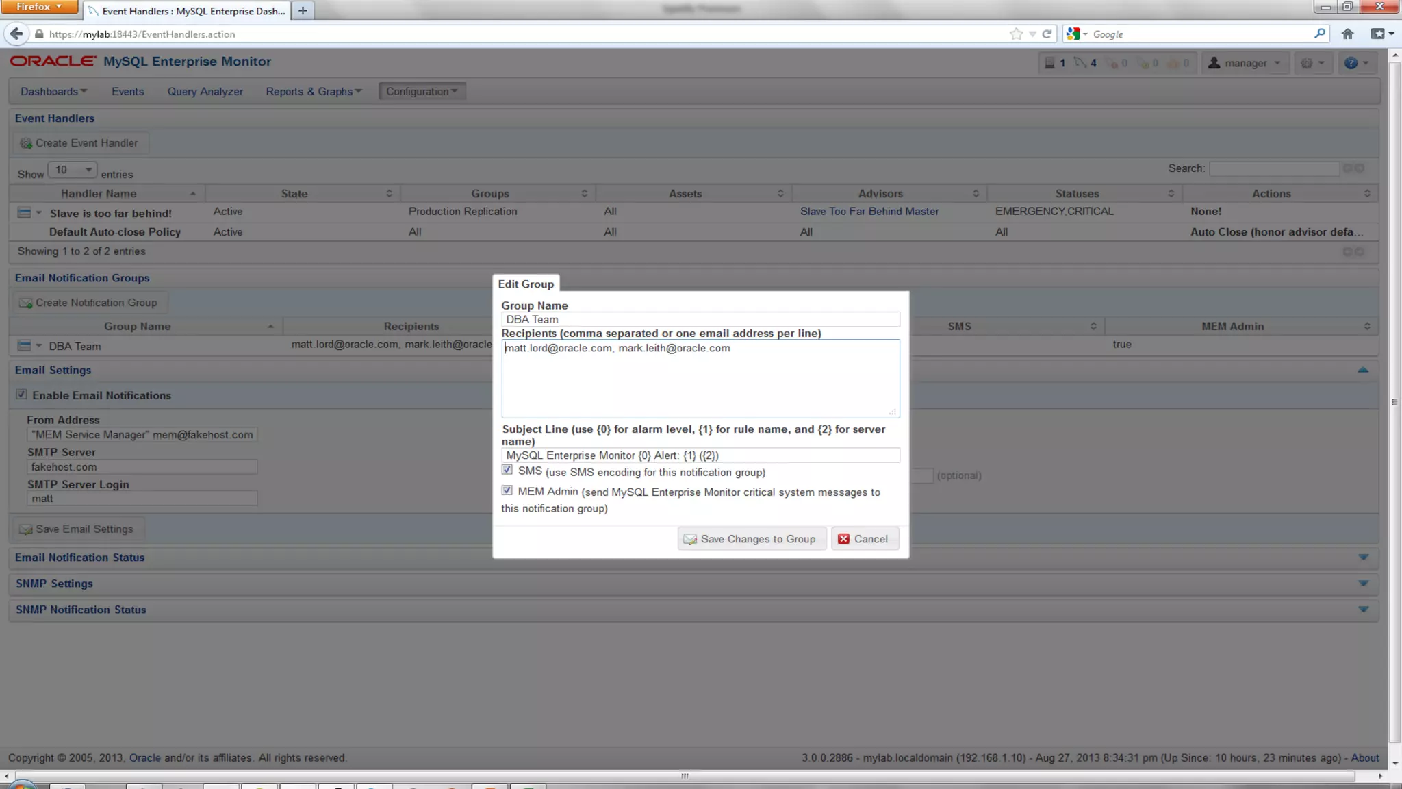This screenshot has width=1402, height=789.
Task: Open help via the blue question mark icon
Action: pos(1351,63)
